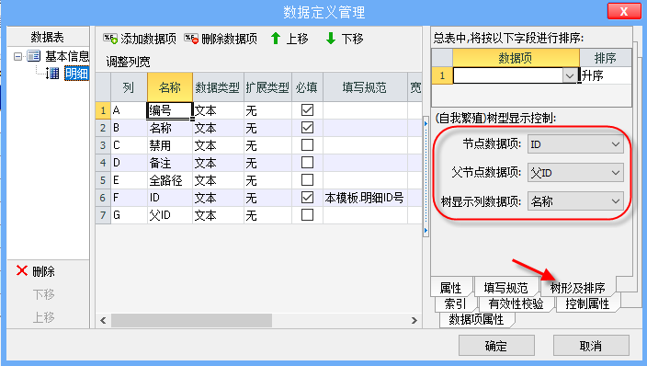The width and height of the screenshot is (647, 366).
Task: Open the sort 数据项 dropdown arrow
Action: point(570,75)
